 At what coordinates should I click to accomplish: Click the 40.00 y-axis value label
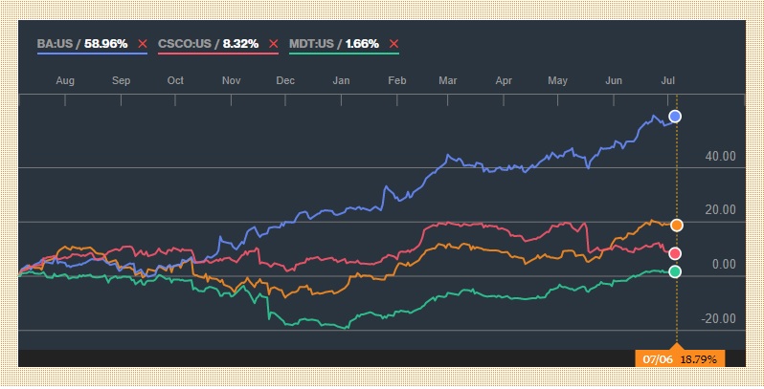[721, 156]
